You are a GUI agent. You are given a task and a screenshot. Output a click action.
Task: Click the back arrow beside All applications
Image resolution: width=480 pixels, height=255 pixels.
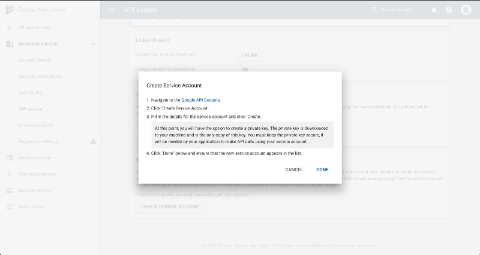[10, 28]
